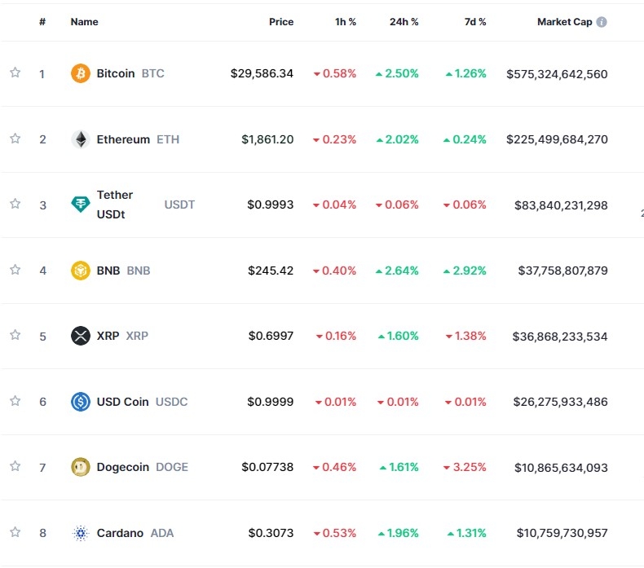Sort by the 1h % column header
644x568 pixels.
point(346,22)
